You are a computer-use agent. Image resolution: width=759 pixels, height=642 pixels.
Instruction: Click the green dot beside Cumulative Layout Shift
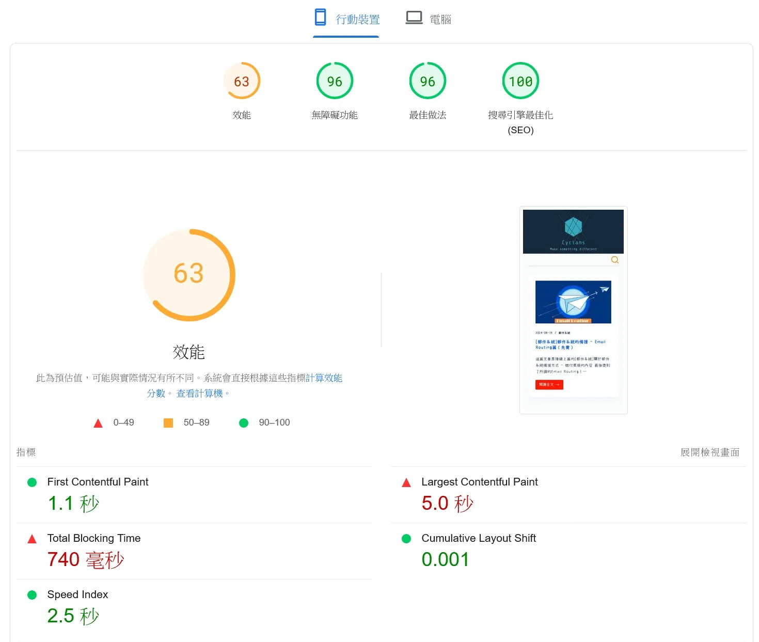click(406, 538)
